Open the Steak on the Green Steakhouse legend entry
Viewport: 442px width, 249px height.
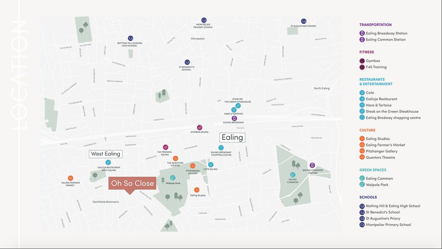(392, 111)
